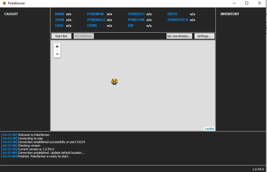Maximize the Pokefarmer window
The width and height of the screenshot is (267, 172).
coord(247,3)
